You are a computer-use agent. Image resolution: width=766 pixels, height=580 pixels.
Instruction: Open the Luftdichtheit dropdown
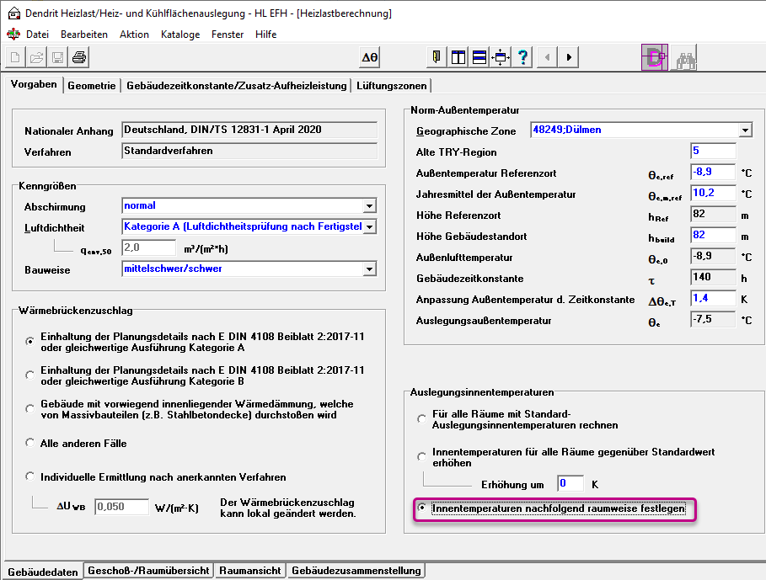(x=369, y=226)
